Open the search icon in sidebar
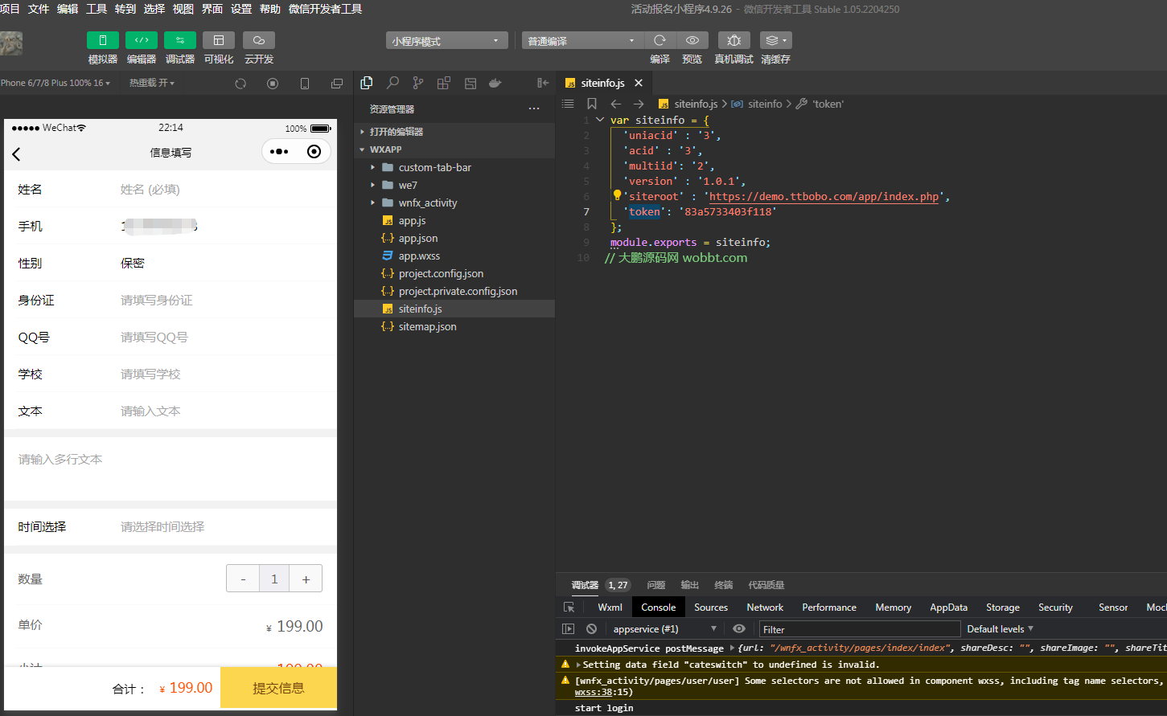This screenshot has height=716, width=1167. (x=392, y=83)
